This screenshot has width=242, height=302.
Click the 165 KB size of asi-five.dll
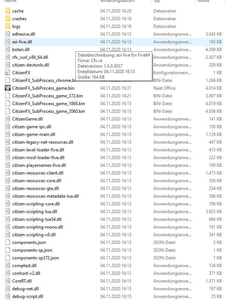(x=216, y=42)
